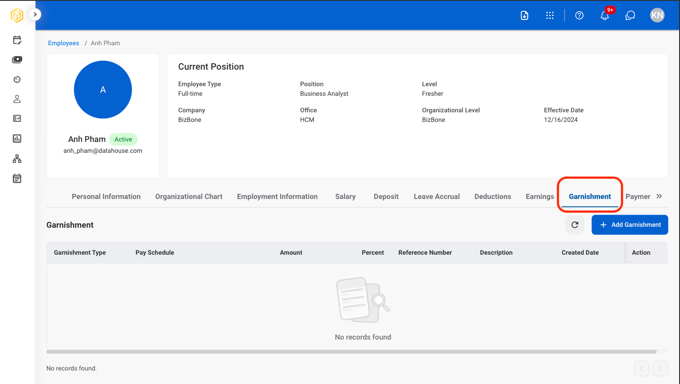The width and height of the screenshot is (680, 384).
Task: Click the yellow cube app logo
Action: click(17, 15)
